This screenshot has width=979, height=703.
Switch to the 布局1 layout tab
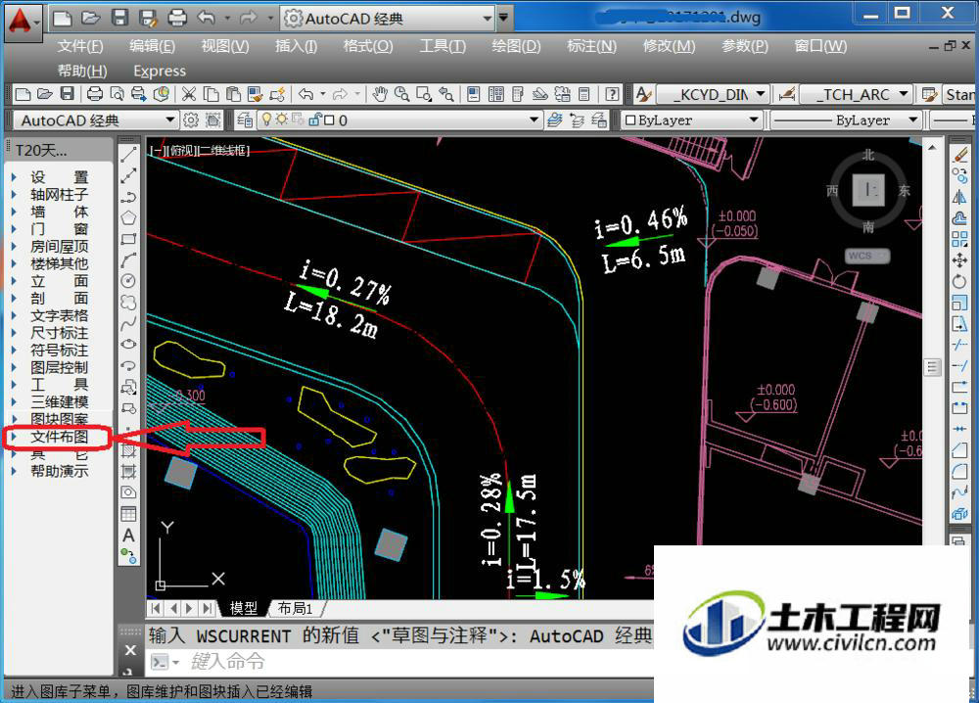295,608
